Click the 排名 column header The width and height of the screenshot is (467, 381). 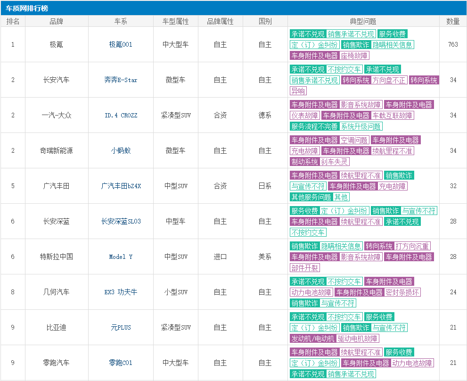(13, 22)
